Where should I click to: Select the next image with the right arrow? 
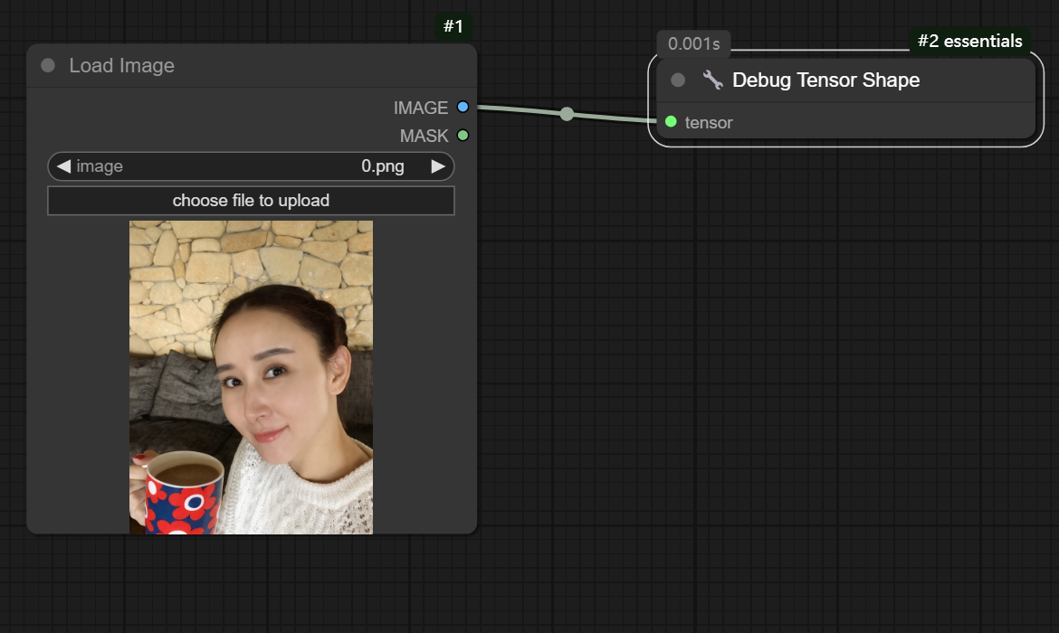tap(438, 166)
